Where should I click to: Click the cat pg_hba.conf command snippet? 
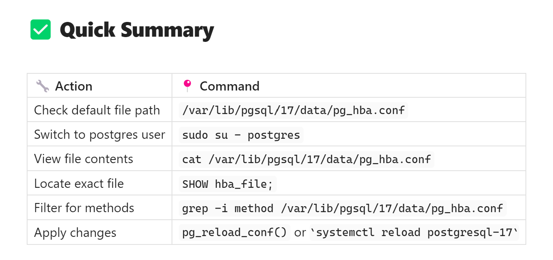pyautogui.click(x=306, y=160)
